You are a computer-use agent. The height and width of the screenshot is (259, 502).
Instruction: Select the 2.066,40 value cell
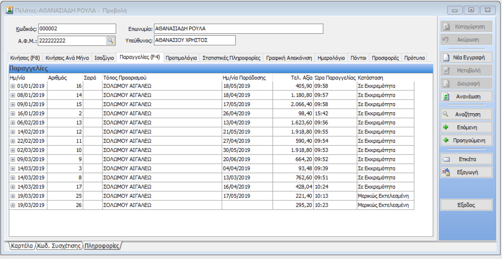pos(293,104)
